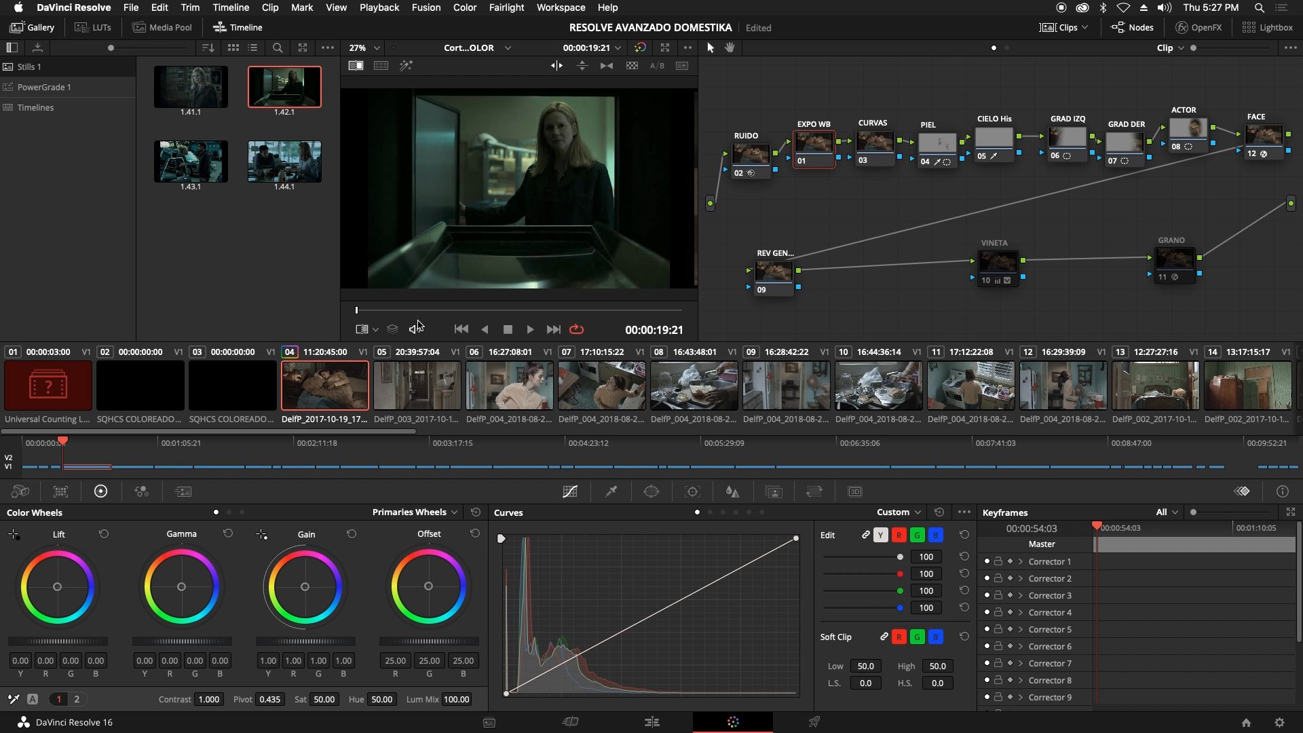Click the loop playback button
1303x733 pixels.
coord(576,329)
